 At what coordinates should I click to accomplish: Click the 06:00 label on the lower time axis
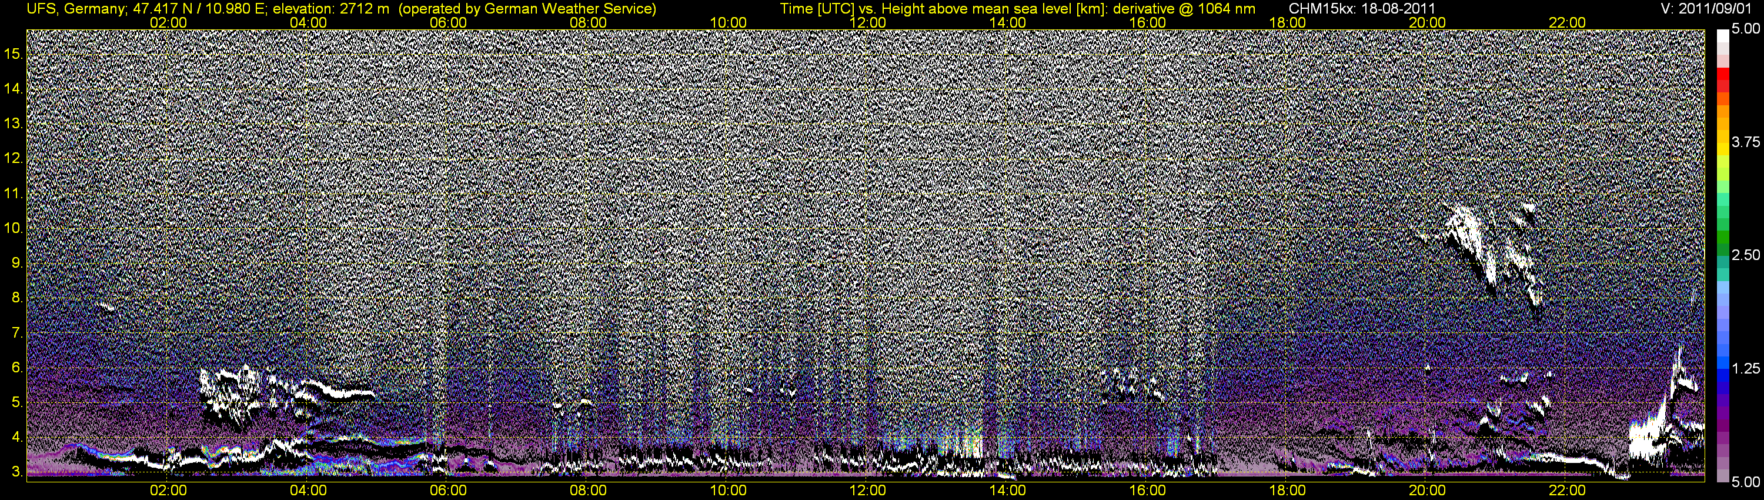tap(448, 491)
